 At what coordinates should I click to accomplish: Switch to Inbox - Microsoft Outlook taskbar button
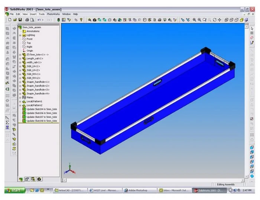pos(175,190)
